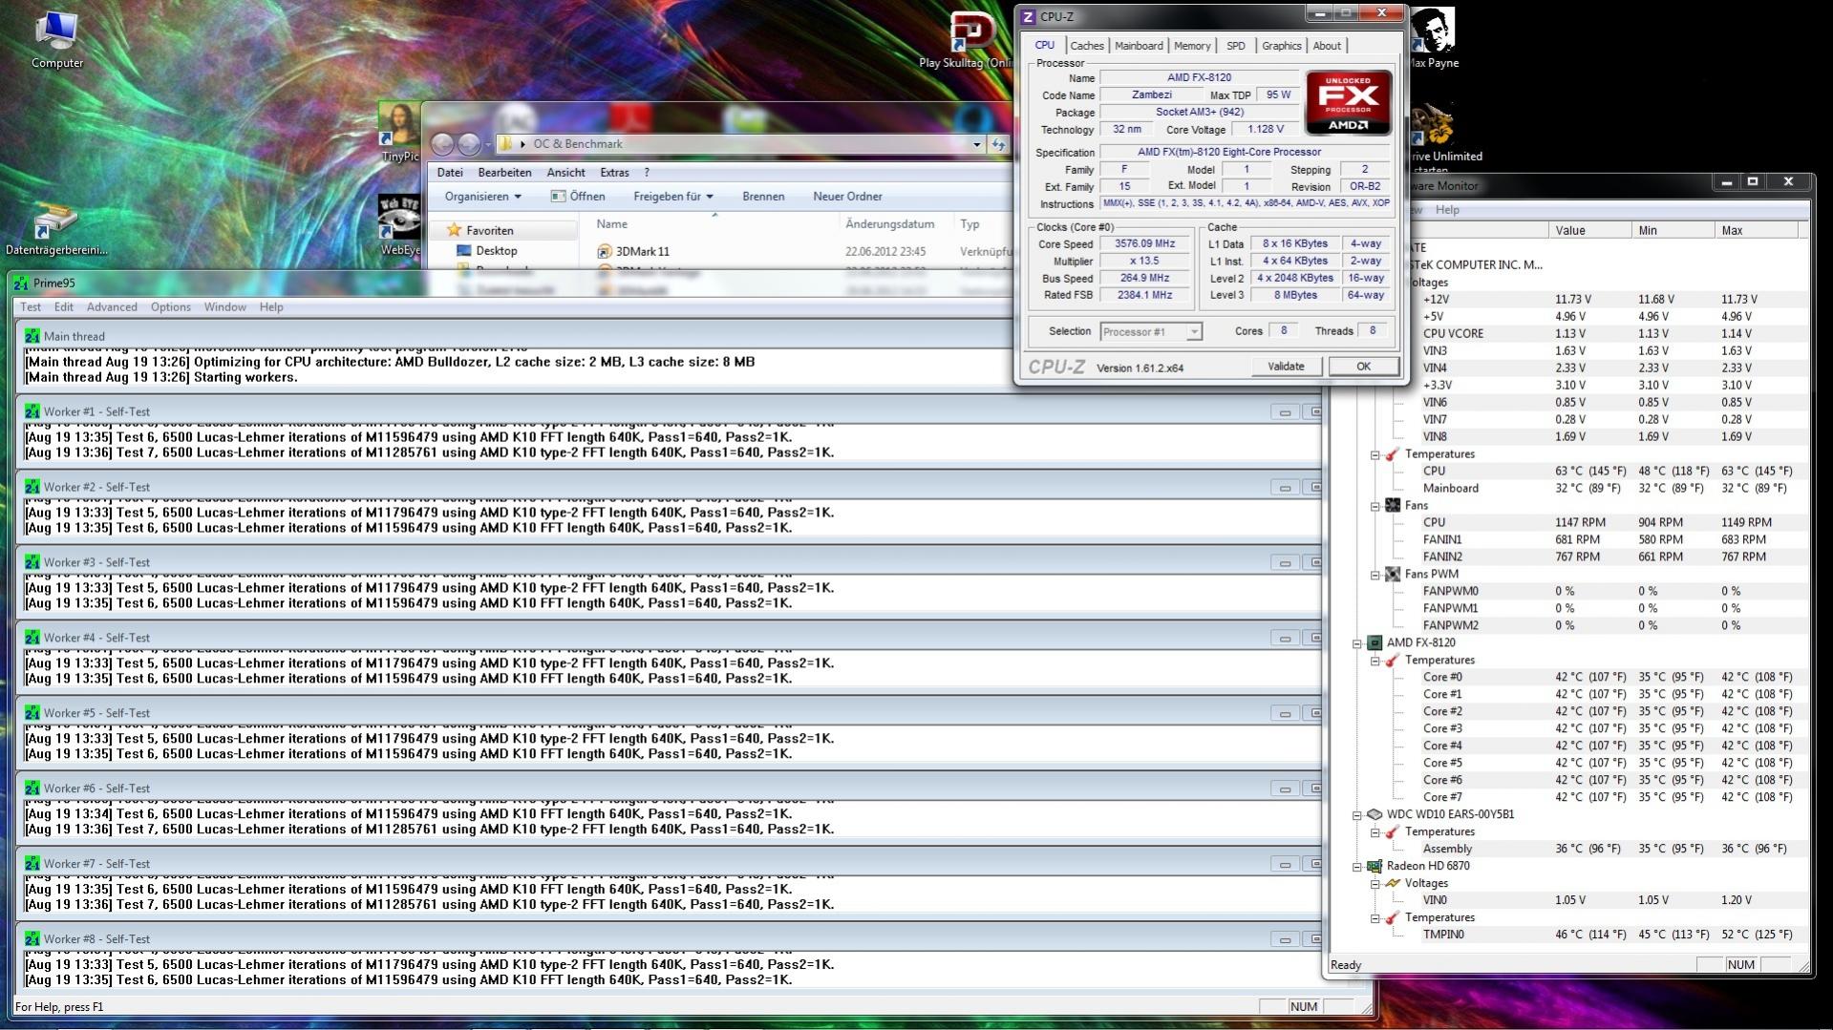Open the Help menu in Hardware Monitor
1833x1030 pixels.
pyautogui.click(x=1447, y=210)
